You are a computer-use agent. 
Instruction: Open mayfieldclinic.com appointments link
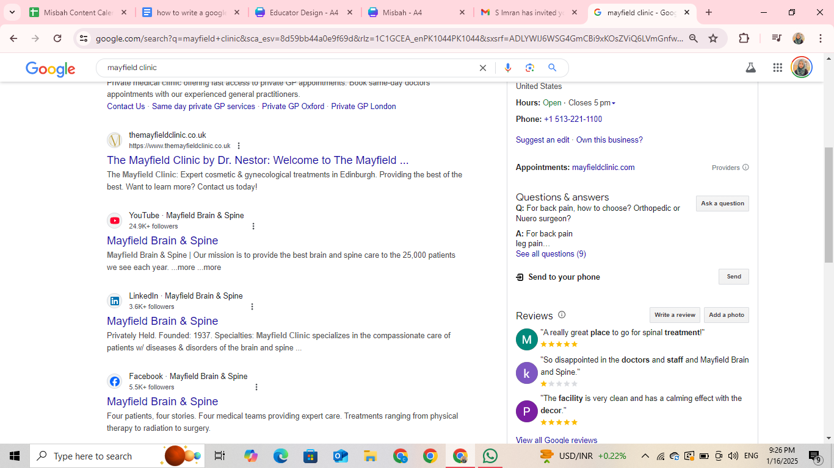603,167
